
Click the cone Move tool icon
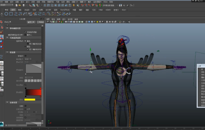2,37
